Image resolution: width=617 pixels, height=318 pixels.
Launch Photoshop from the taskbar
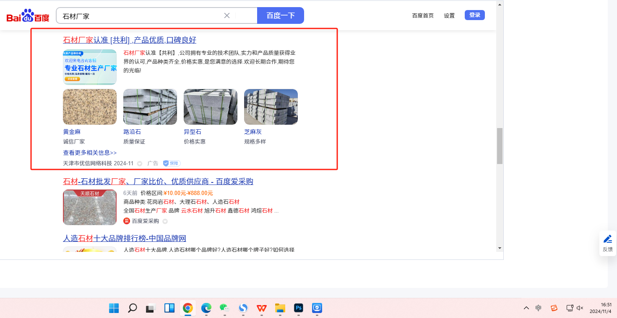[x=299, y=308]
